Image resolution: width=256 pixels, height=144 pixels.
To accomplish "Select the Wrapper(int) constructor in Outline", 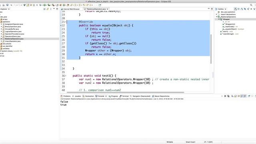I will (230, 24).
